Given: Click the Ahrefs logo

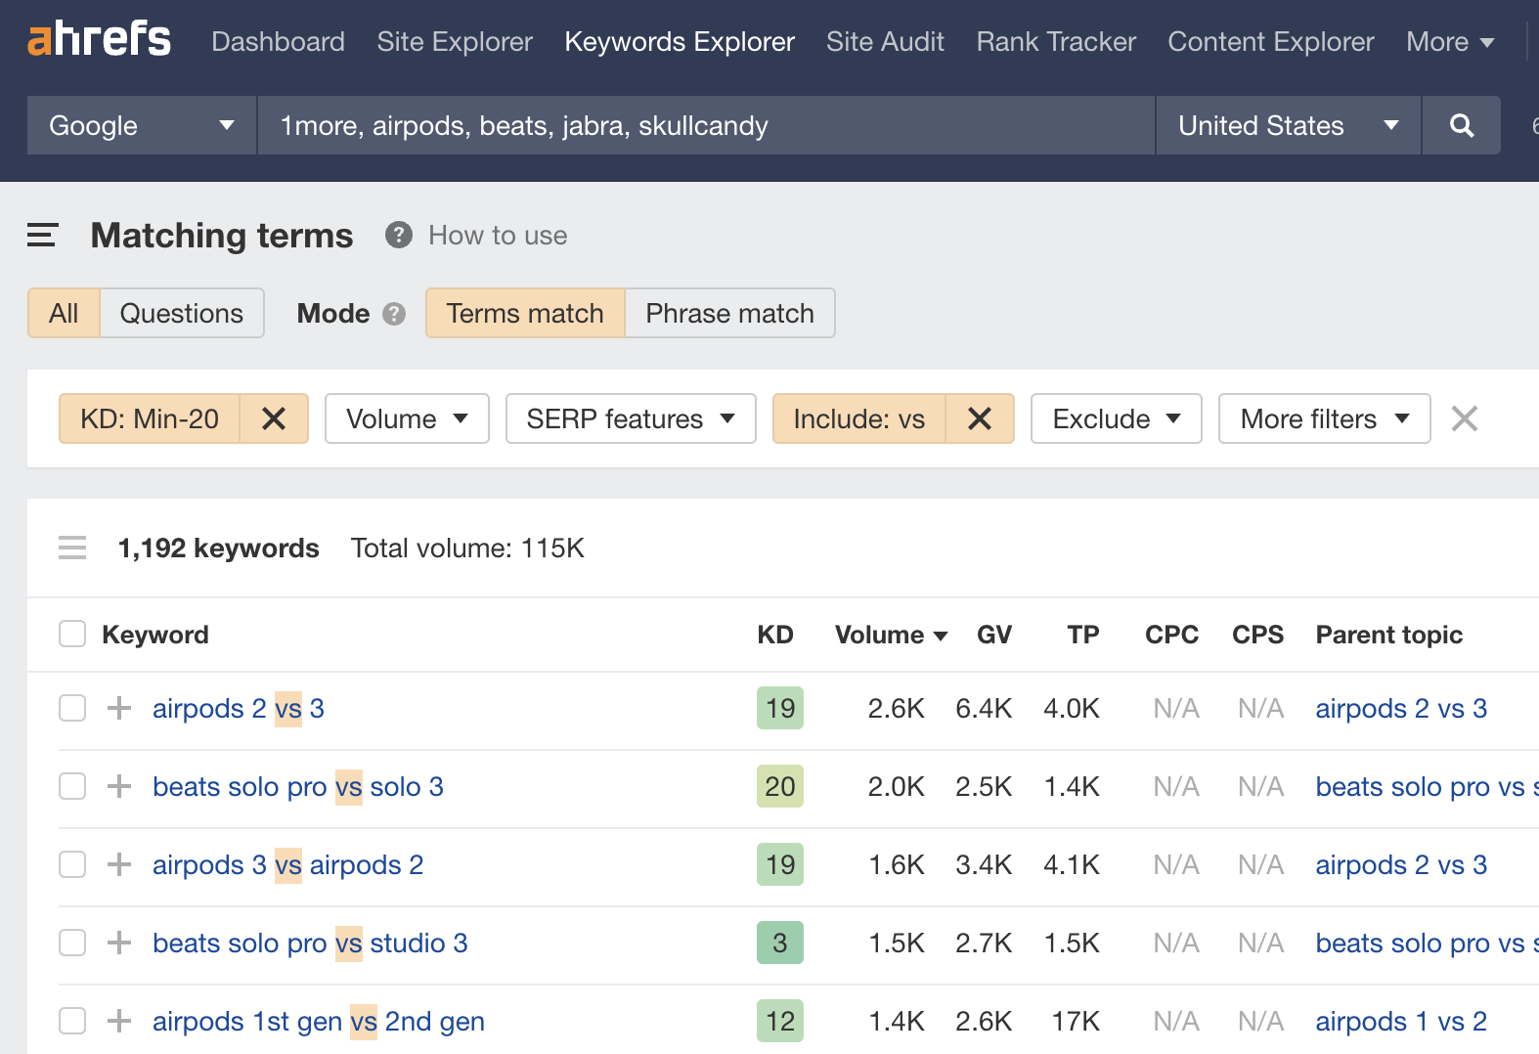Looking at the screenshot, I should pyautogui.click(x=99, y=40).
